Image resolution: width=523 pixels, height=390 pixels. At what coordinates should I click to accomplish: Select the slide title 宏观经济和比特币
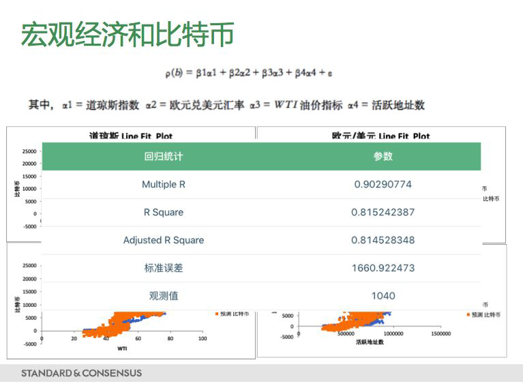[128, 34]
